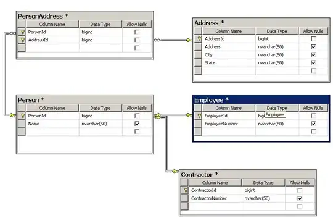
Task: Click the key icon beside ContractorId row
Action: point(186,190)
